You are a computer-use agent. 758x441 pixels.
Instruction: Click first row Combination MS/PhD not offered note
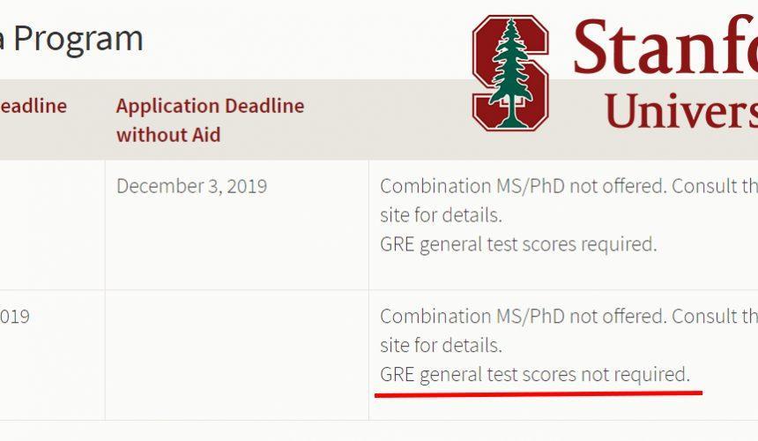click(569, 186)
